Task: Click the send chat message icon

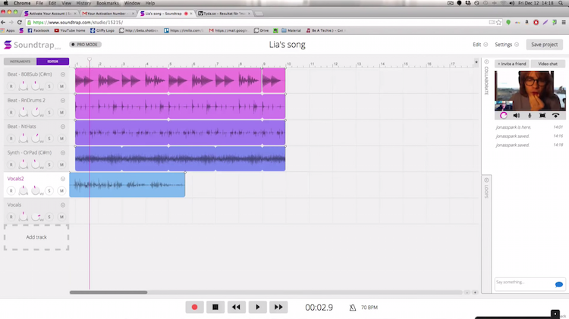Action: pyautogui.click(x=559, y=285)
